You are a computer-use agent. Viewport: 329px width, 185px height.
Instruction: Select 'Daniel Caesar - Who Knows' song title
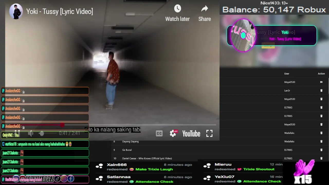coord(147,158)
